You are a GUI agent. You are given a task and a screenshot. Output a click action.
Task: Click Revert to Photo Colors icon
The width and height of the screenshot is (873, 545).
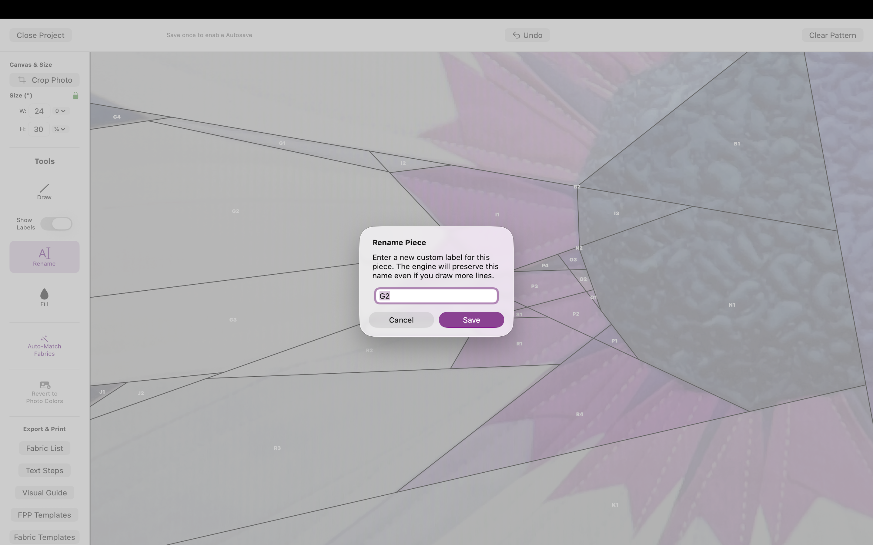(45, 385)
